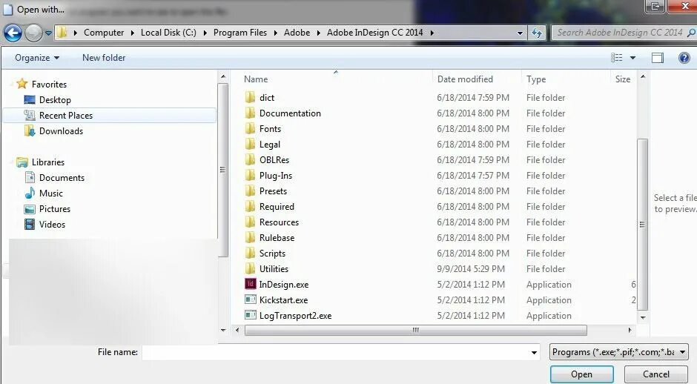Click the InDesign.exe file name
This screenshot has height=384, width=697.
click(283, 285)
